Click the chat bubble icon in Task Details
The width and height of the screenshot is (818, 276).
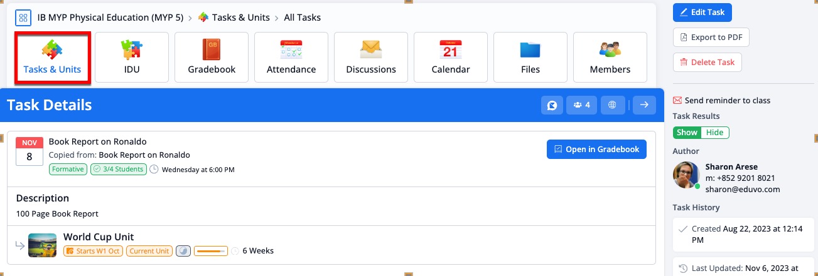click(x=552, y=105)
